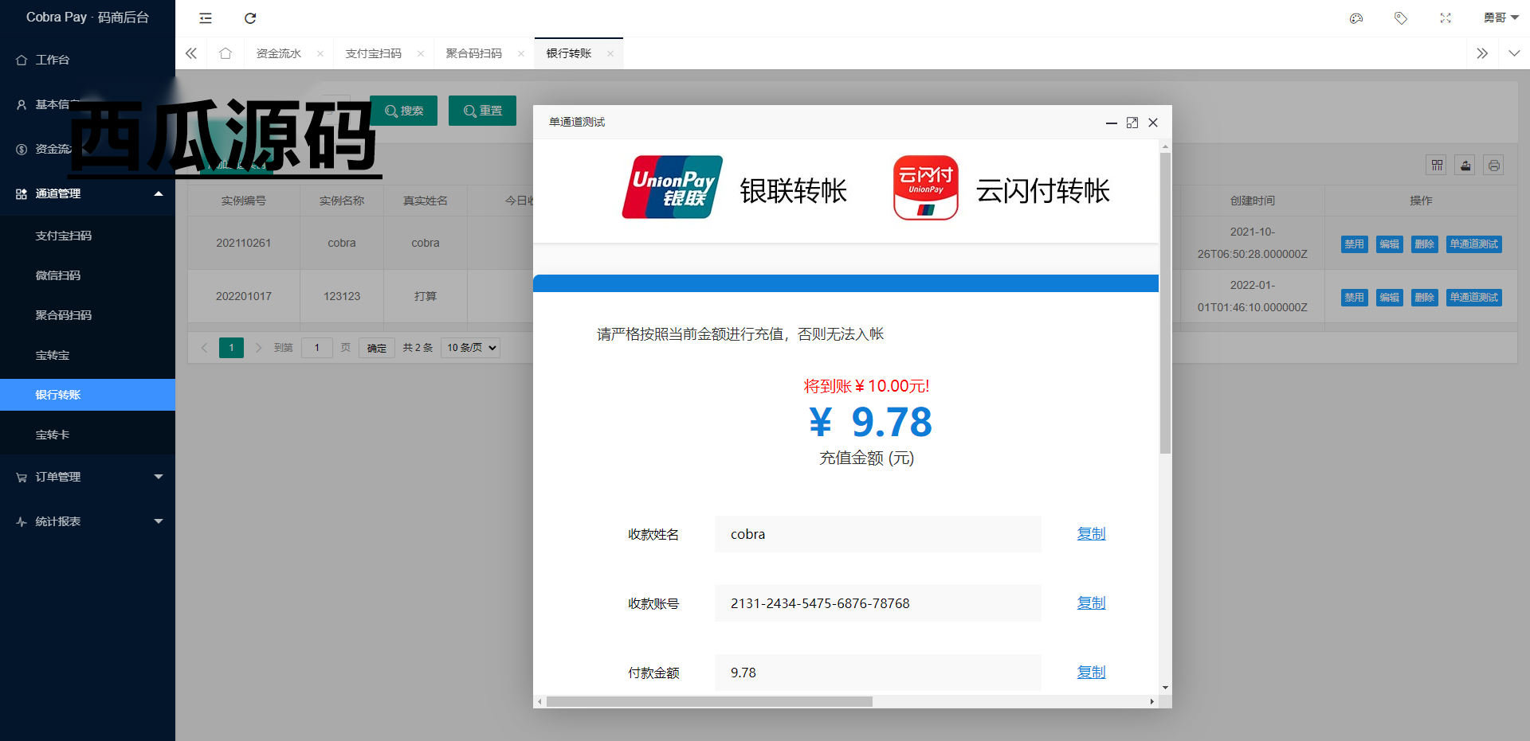This screenshot has height=741, width=1530.
Task: Switch to 聚合码扫码 tab
Action: tap(473, 53)
